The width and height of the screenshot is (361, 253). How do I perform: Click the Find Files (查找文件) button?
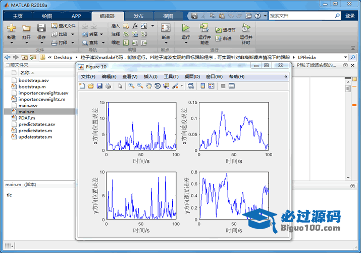click(x=64, y=26)
